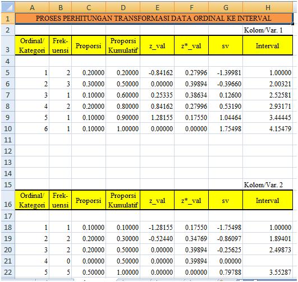The image size is (298, 282).
Task: Select cell with value 0.80000
Action: [x=123, y=106]
